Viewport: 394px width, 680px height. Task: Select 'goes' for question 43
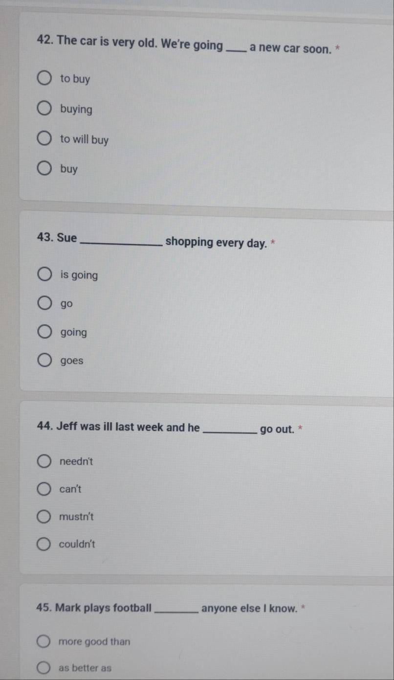pos(45,361)
